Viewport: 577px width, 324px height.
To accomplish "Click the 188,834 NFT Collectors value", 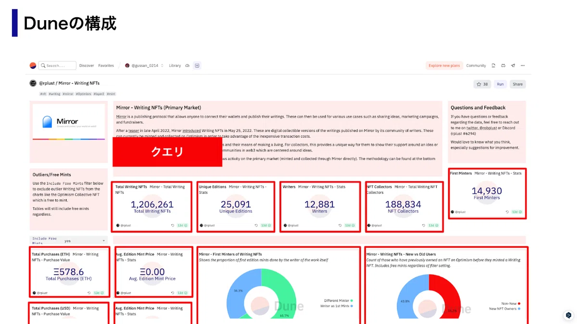I will click(x=403, y=204).
